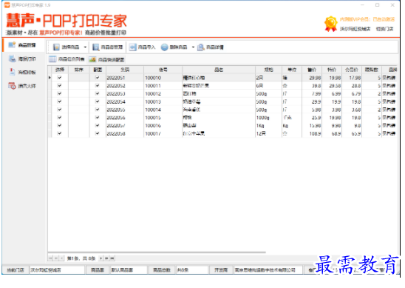The width and height of the screenshot is (405, 288).
Task: Toggle the 配图 checkbox for row 2022057
Action: click(98, 126)
